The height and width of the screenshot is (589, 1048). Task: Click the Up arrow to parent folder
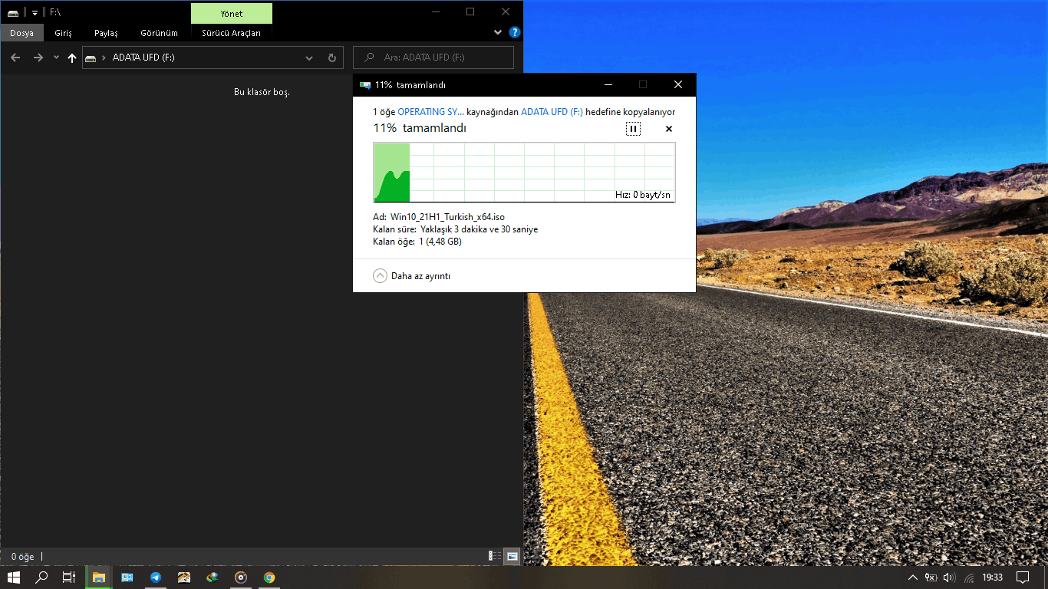pos(72,58)
